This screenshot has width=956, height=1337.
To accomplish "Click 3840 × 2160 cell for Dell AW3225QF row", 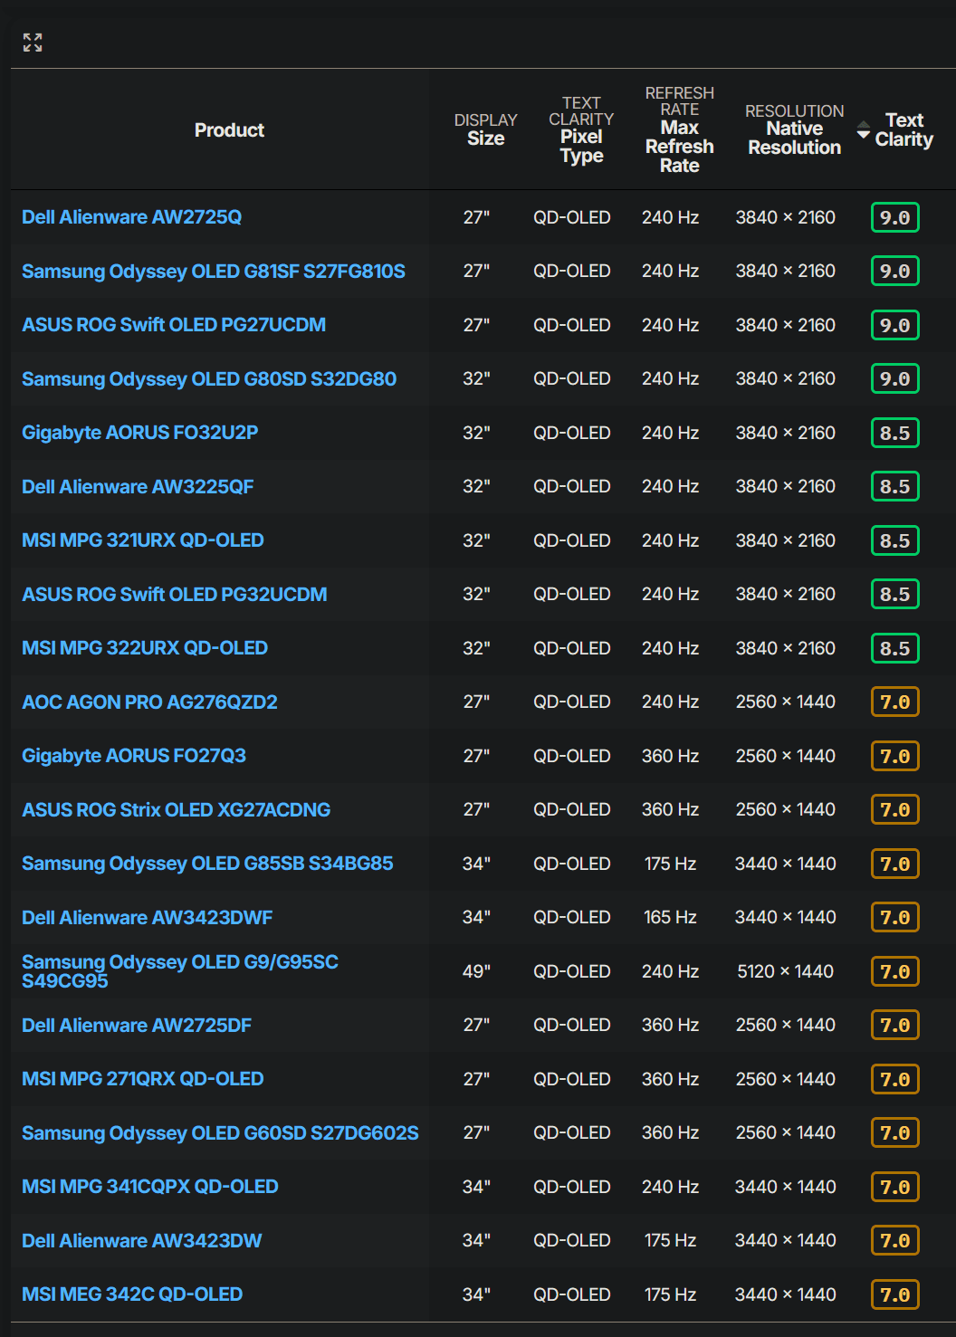I will tap(786, 487).
